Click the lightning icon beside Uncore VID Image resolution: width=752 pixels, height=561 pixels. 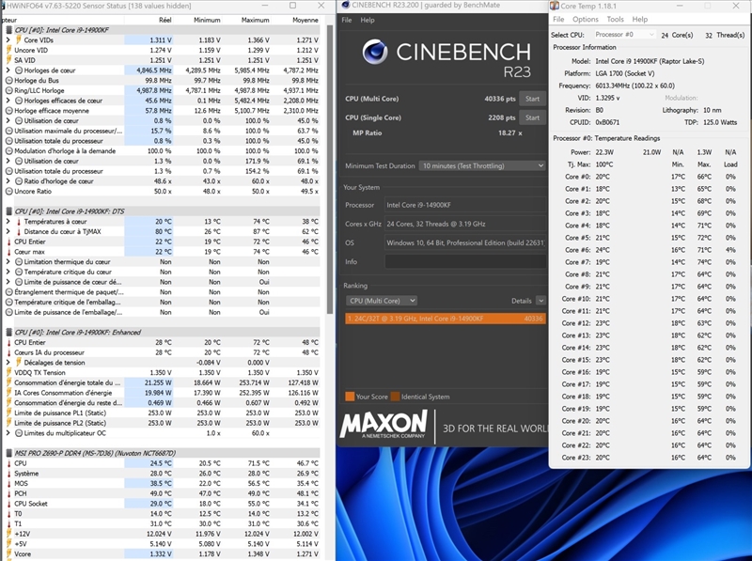pyautogui.click(x=8, y=50)
